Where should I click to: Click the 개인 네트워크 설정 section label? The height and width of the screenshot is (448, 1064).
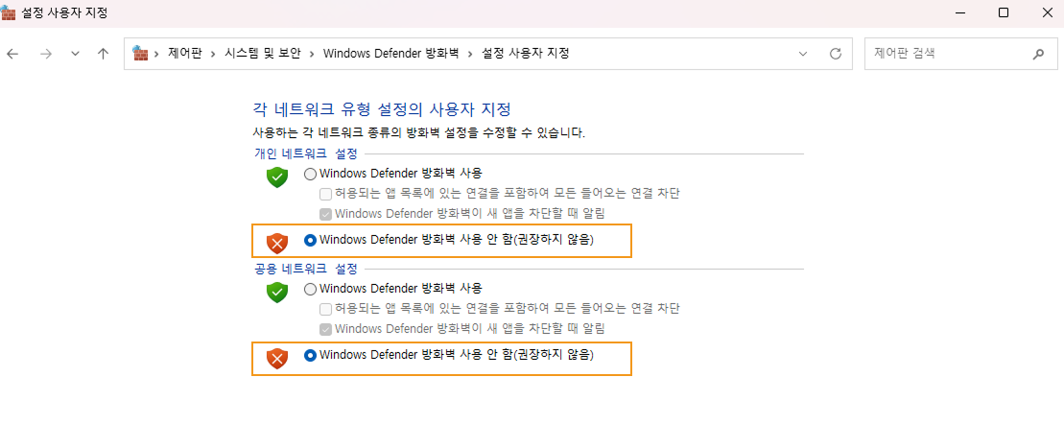point(305,154)
